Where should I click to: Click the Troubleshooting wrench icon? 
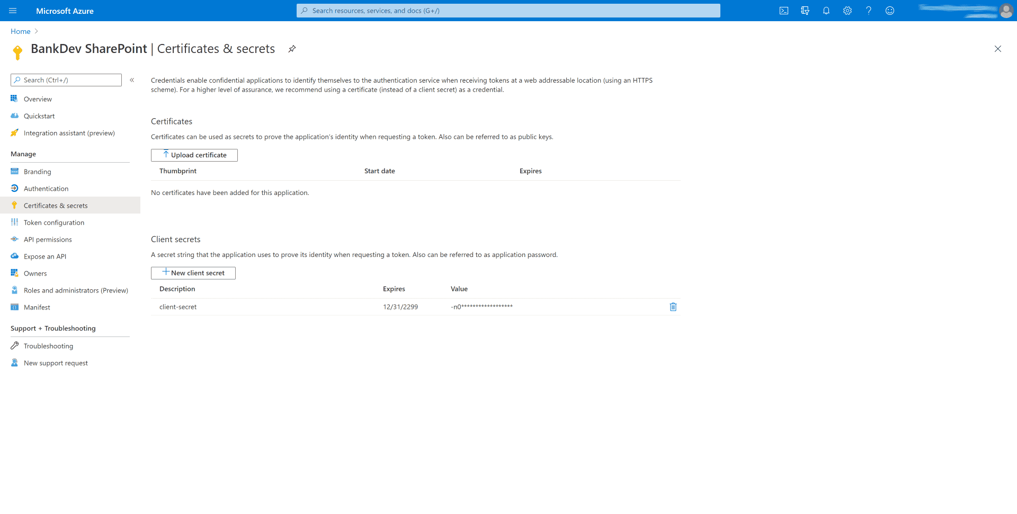[14, 345]
